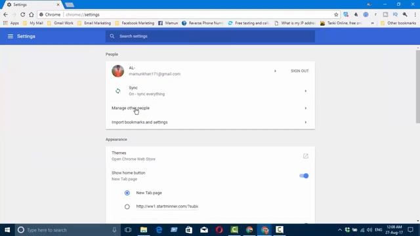Screen dimensions: 420x236
Task: Click the square frame extension icon
Action: click(385, 14)
